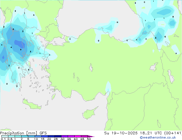Pick the 45–50 mm legend swatch
The image size is (182, 140).
pos(84,136)
